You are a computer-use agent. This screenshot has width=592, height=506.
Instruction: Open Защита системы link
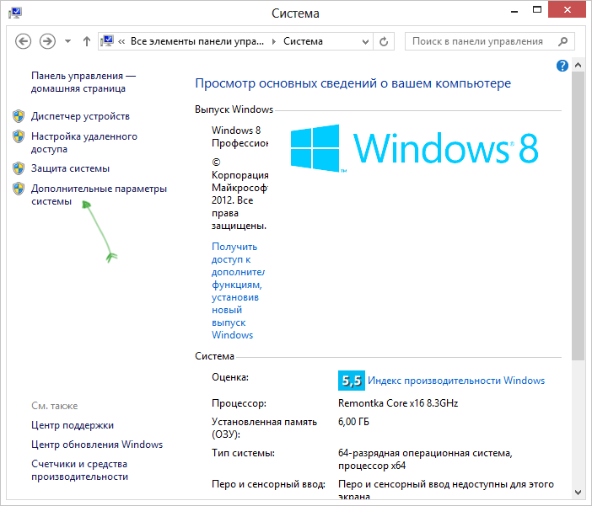(70, 168)
